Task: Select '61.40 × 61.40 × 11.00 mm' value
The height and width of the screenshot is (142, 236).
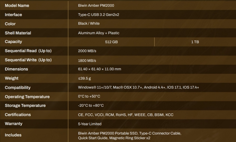Action: [x=99, y=69]
